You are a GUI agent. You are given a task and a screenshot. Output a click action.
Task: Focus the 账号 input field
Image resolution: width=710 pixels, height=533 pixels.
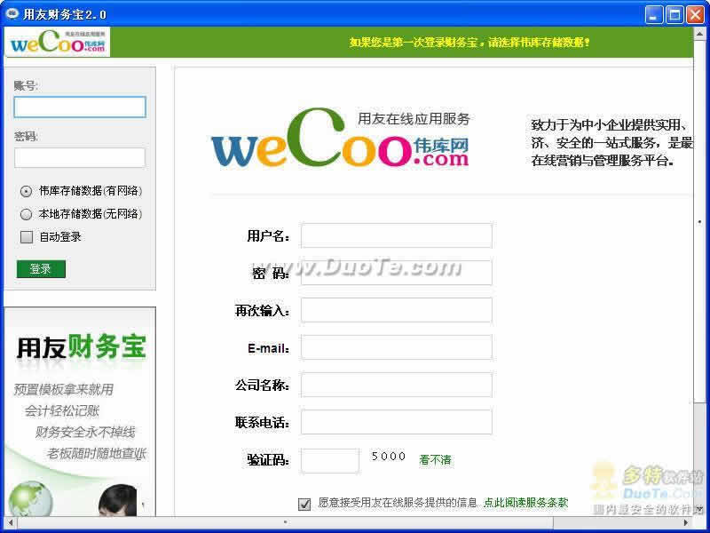80,107
